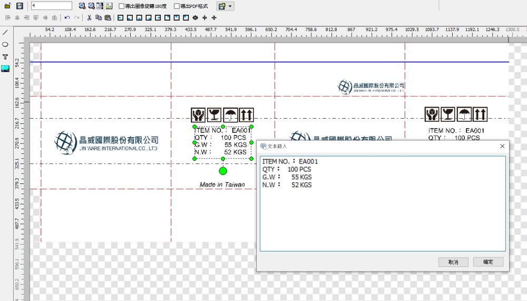
Task: Select the Insert Image tool
Action: tap(5, 69)
